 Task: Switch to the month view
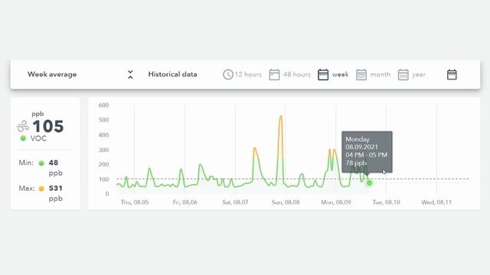tap(374, 75)
